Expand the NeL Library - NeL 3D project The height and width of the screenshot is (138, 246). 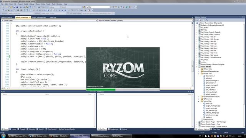tap(196, 37)
